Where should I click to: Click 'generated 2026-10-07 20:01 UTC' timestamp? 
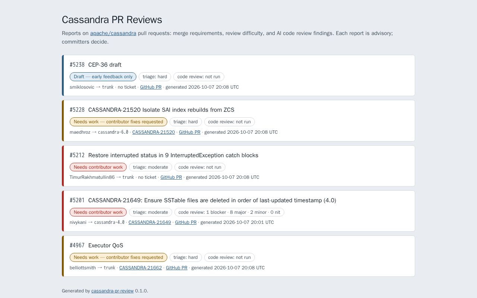(x=237, y=222)
